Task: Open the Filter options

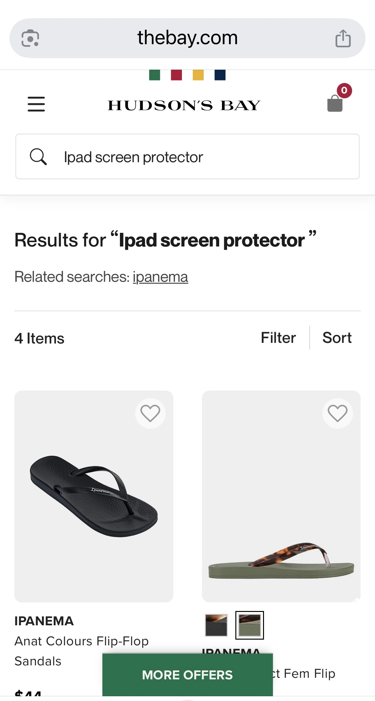Action: click(278, 338)
